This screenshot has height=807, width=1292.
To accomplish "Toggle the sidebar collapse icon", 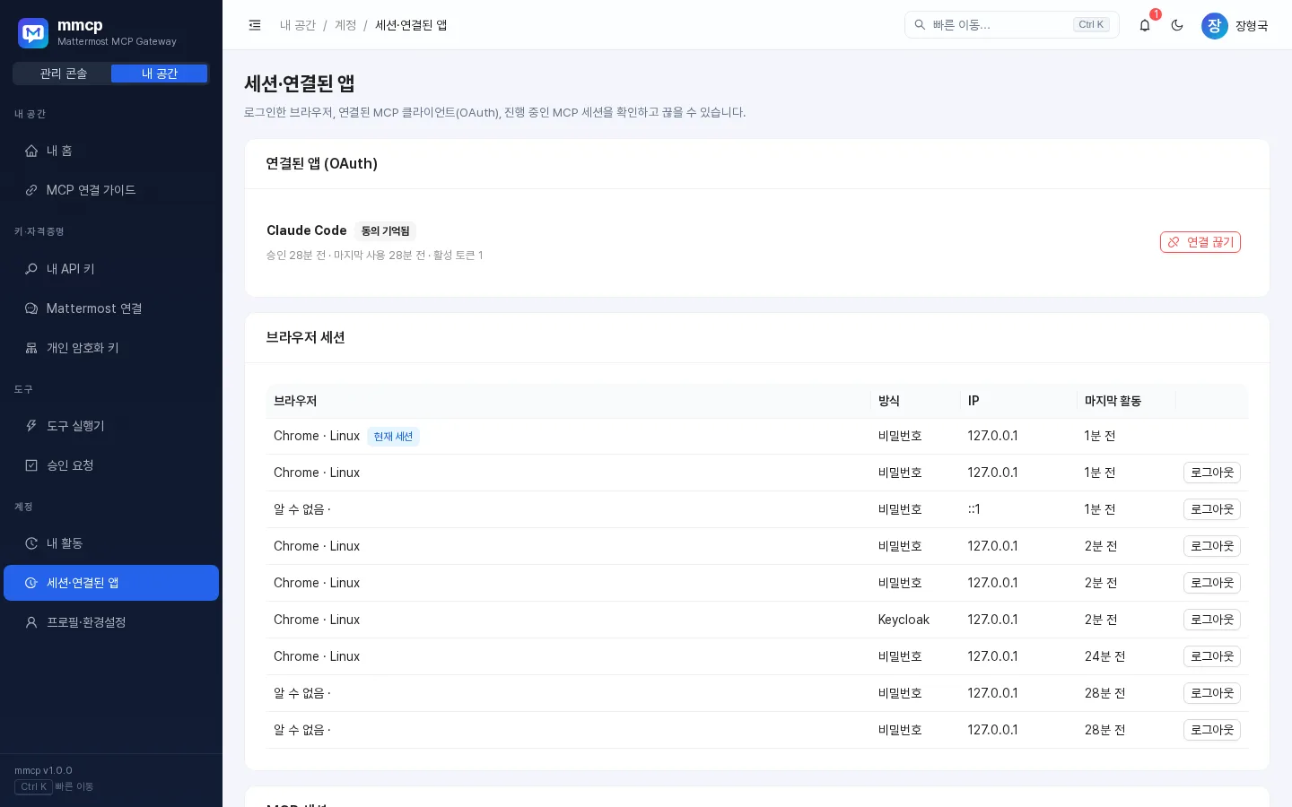I will [255, 25].
